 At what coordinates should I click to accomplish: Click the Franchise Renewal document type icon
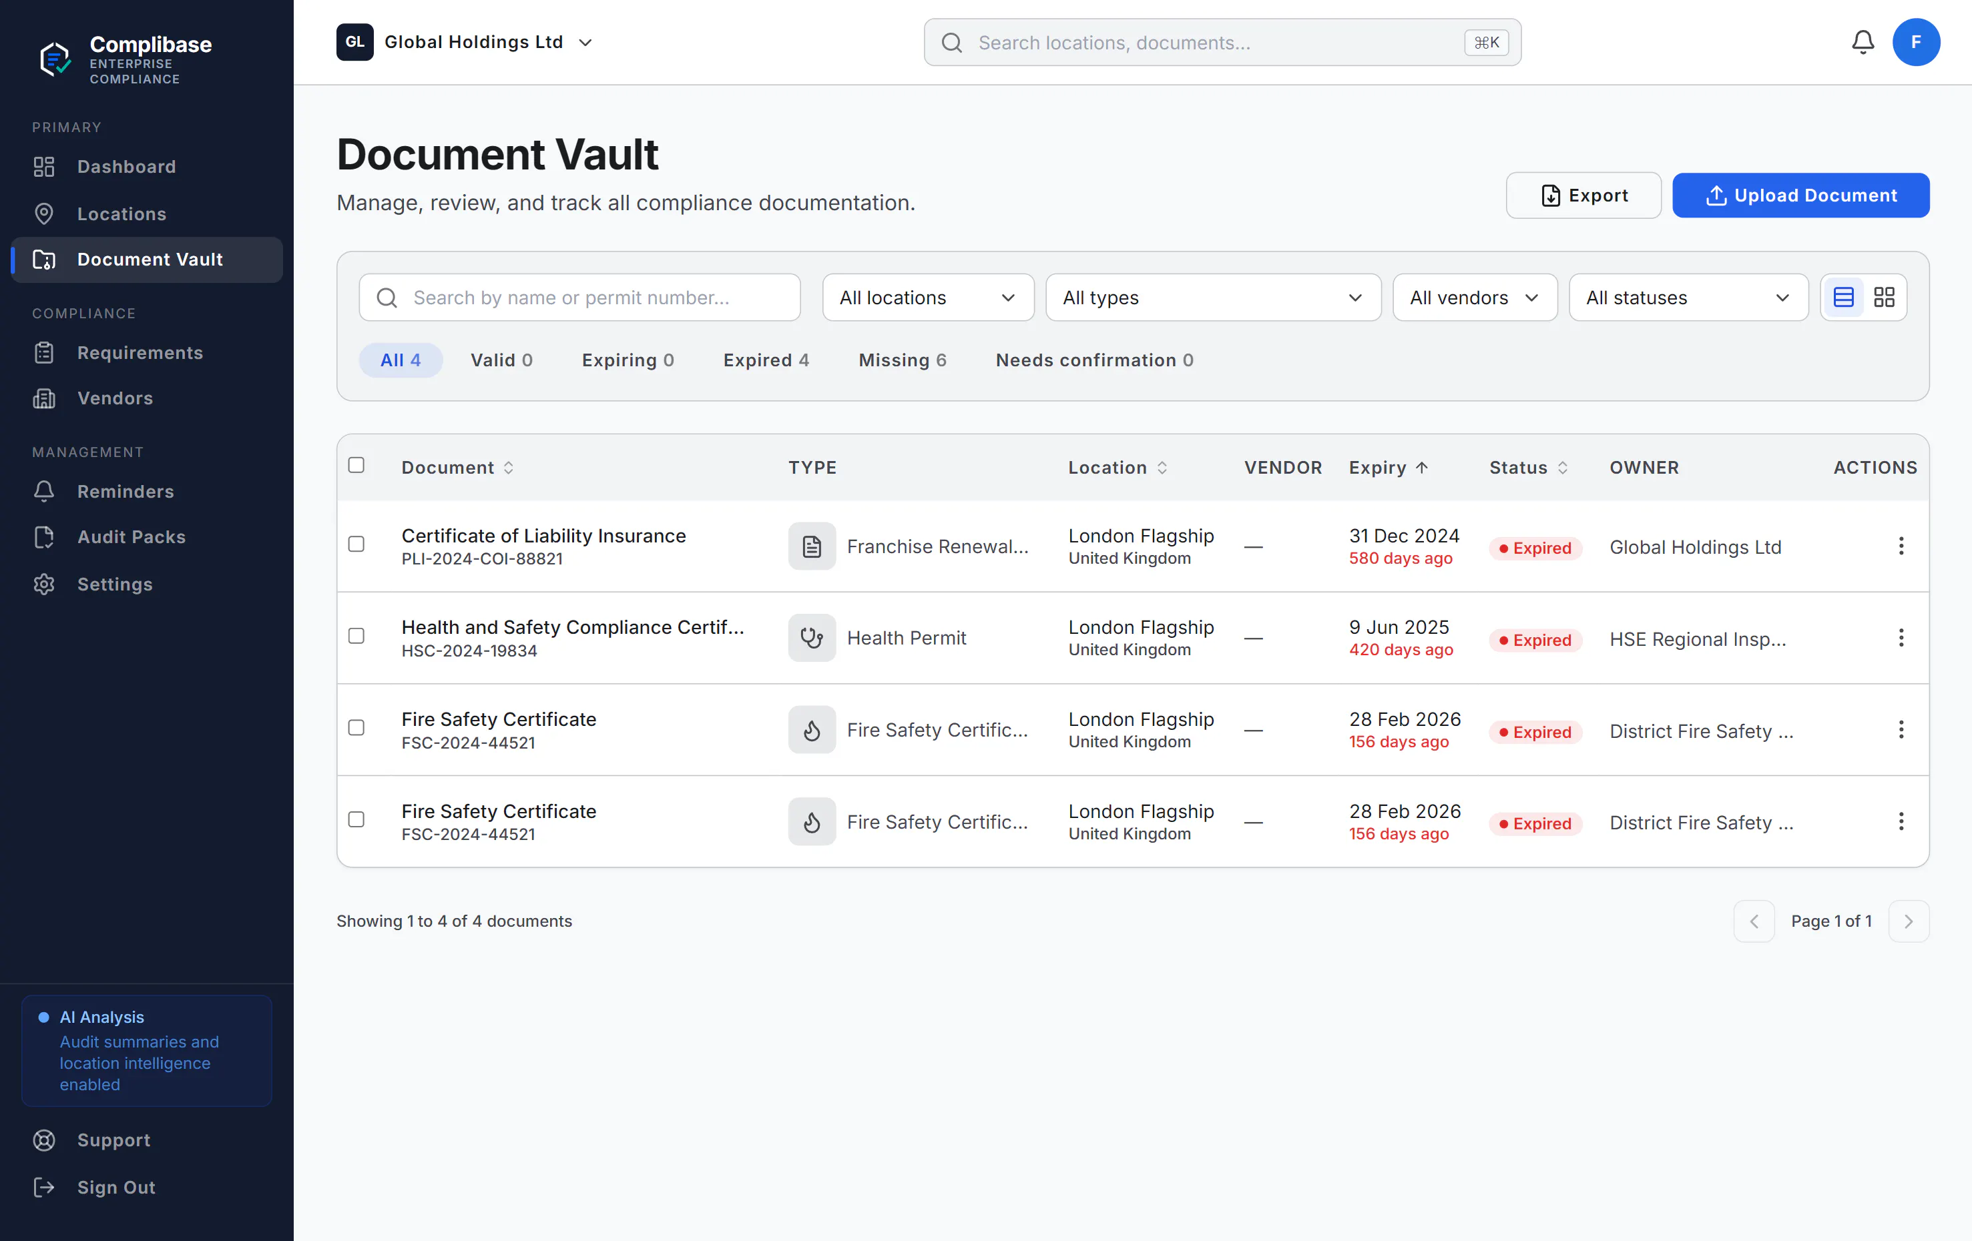[x=812, y=546]
